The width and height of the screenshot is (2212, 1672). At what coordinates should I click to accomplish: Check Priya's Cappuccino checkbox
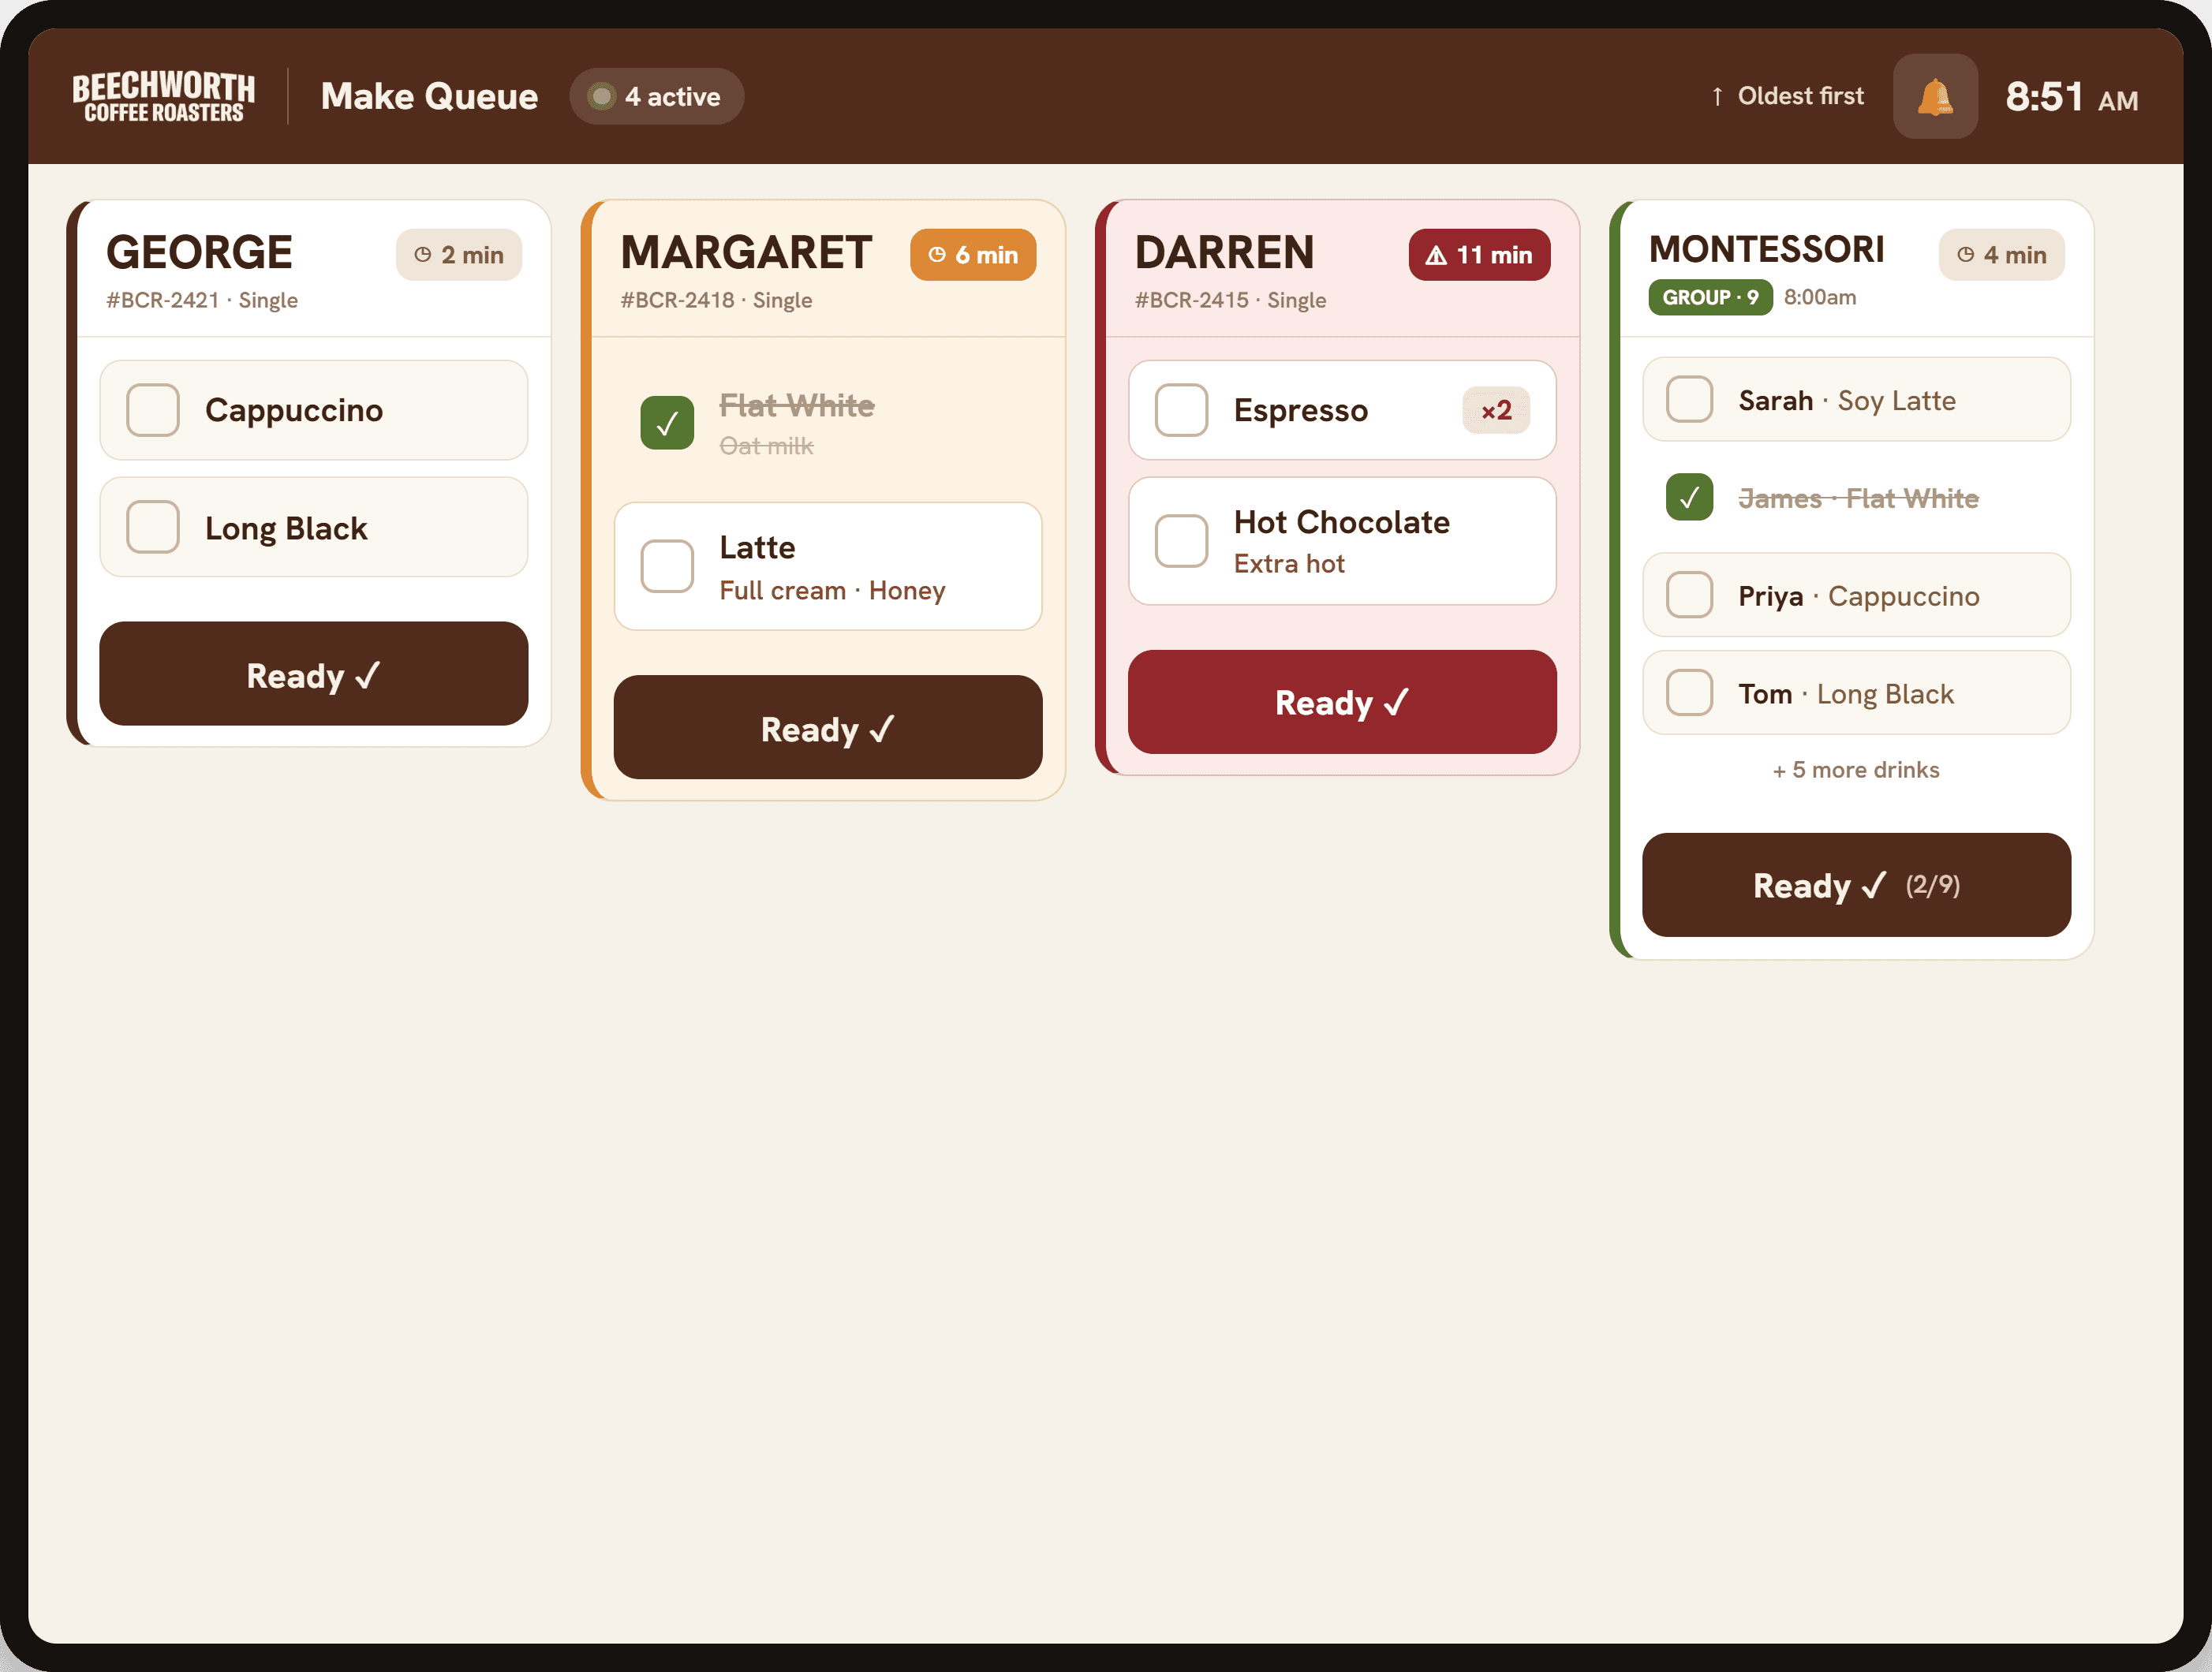coord(1689,595)
